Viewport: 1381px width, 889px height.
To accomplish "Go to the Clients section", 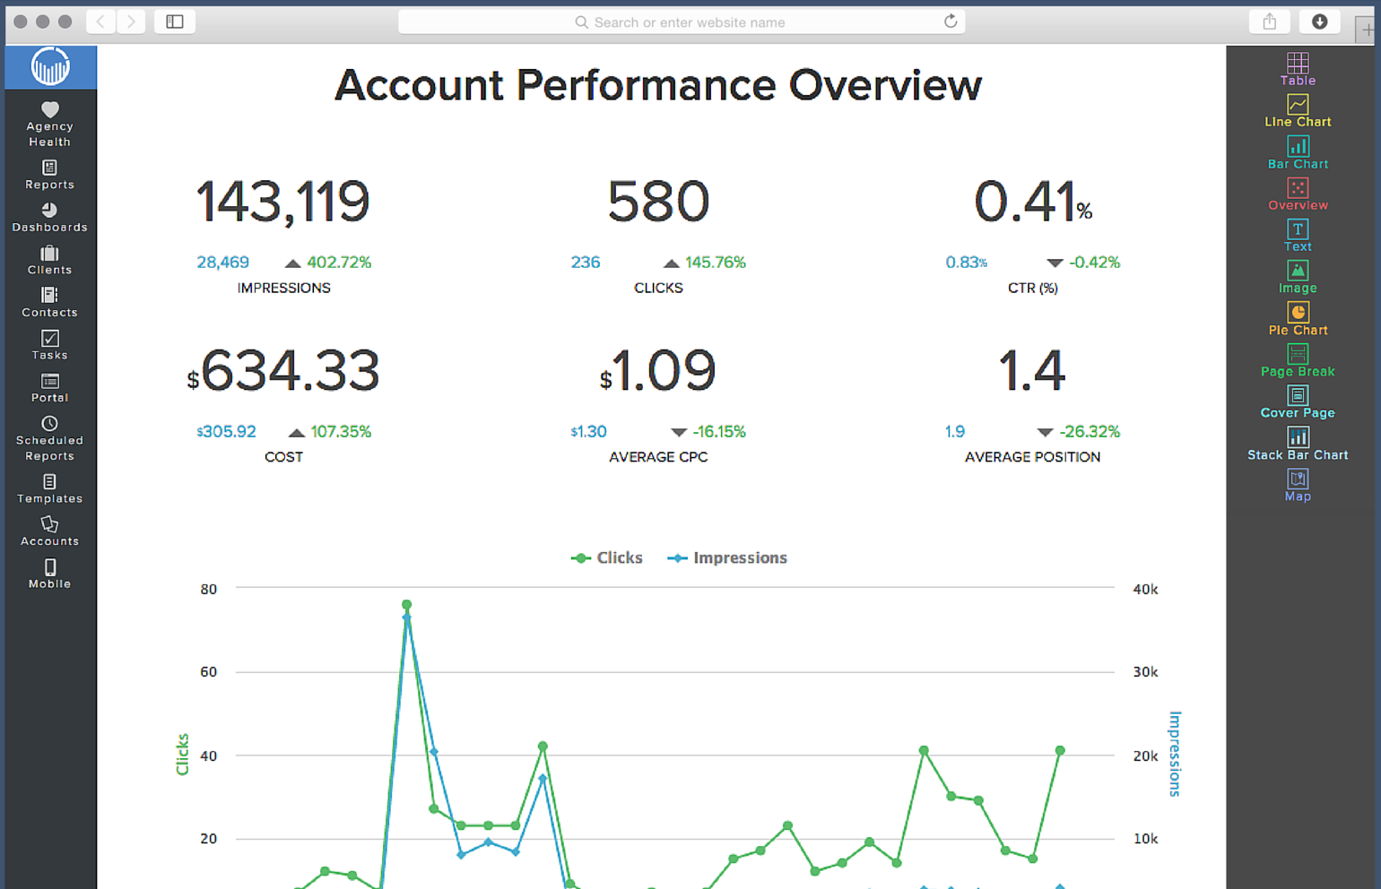I will [x=49, y=260].
